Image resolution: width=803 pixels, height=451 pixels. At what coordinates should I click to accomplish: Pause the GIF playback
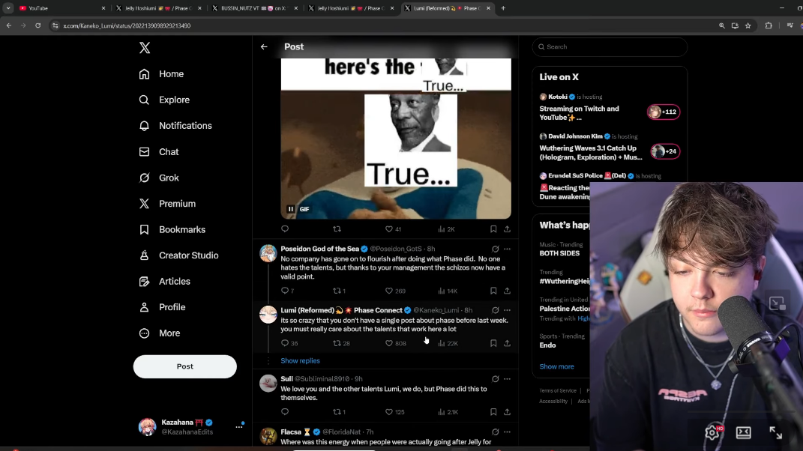pos(290,209)
